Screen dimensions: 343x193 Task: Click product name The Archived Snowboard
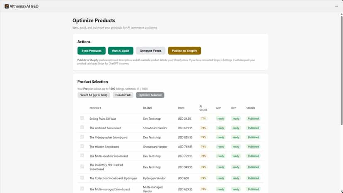point(105,128)
